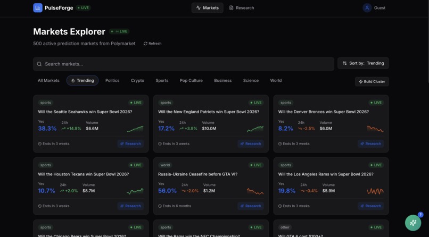Screen dimensions: 429x237
Task: Click LIVE badge beside Markets Explorer title
Action: pyautogui.click(x=119, y=31)
